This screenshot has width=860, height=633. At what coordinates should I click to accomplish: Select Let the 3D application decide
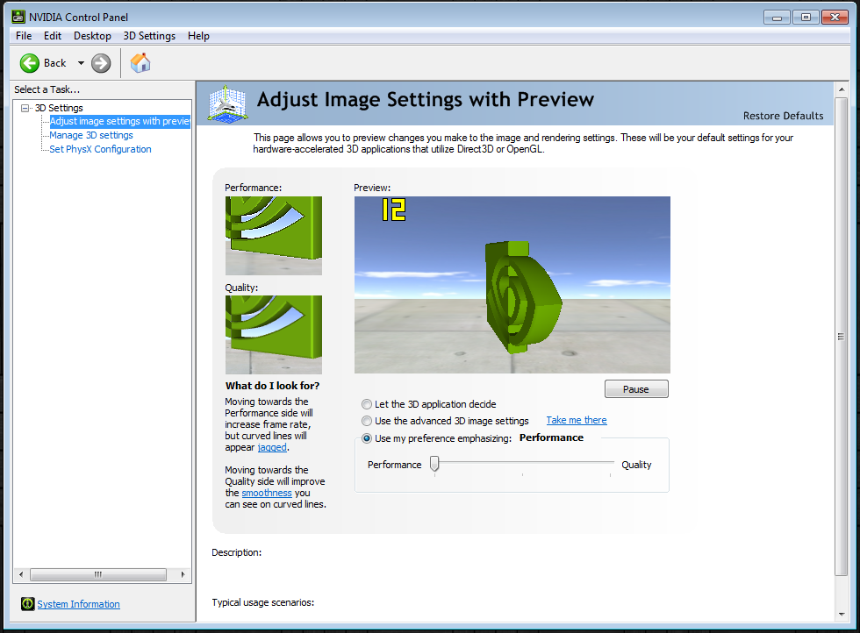pos(367,404)
